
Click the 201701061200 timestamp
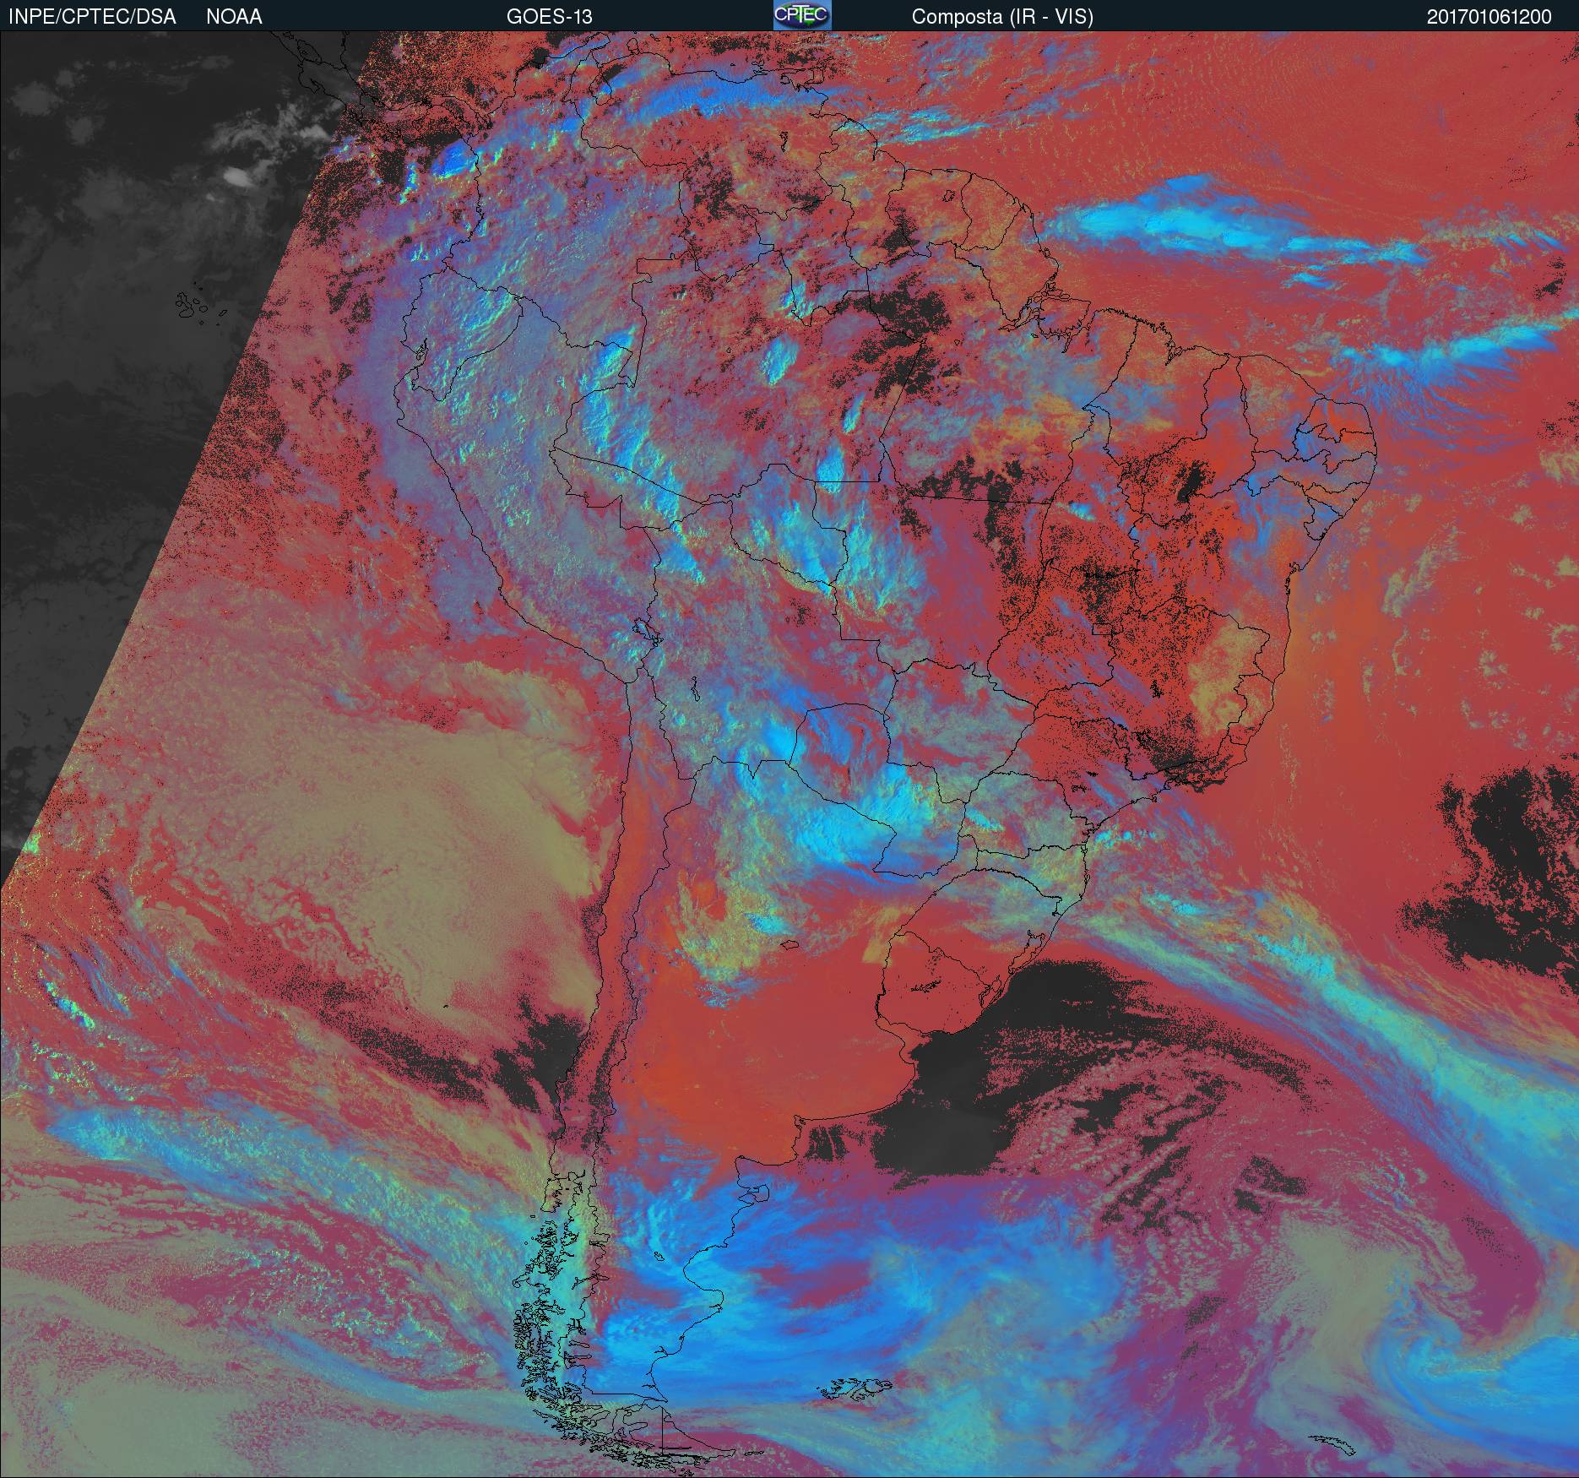click(x=1489, y=17)
